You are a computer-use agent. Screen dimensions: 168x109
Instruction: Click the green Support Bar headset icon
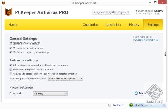coord(131,105)
